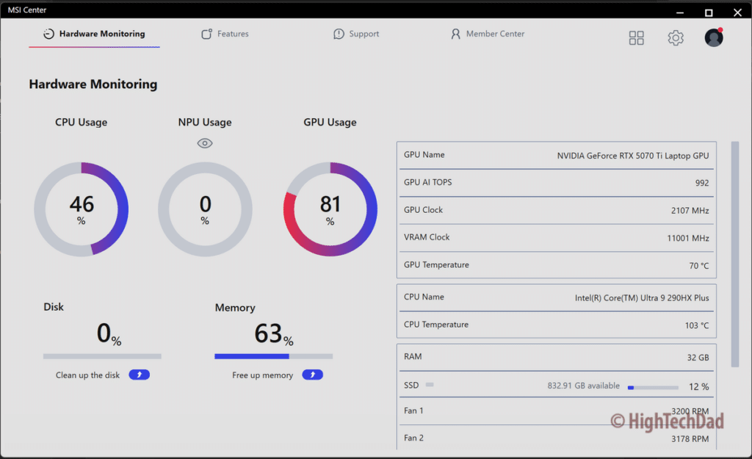Click the RAM 32 GB value
752x459 pixels.
(698, 358)
